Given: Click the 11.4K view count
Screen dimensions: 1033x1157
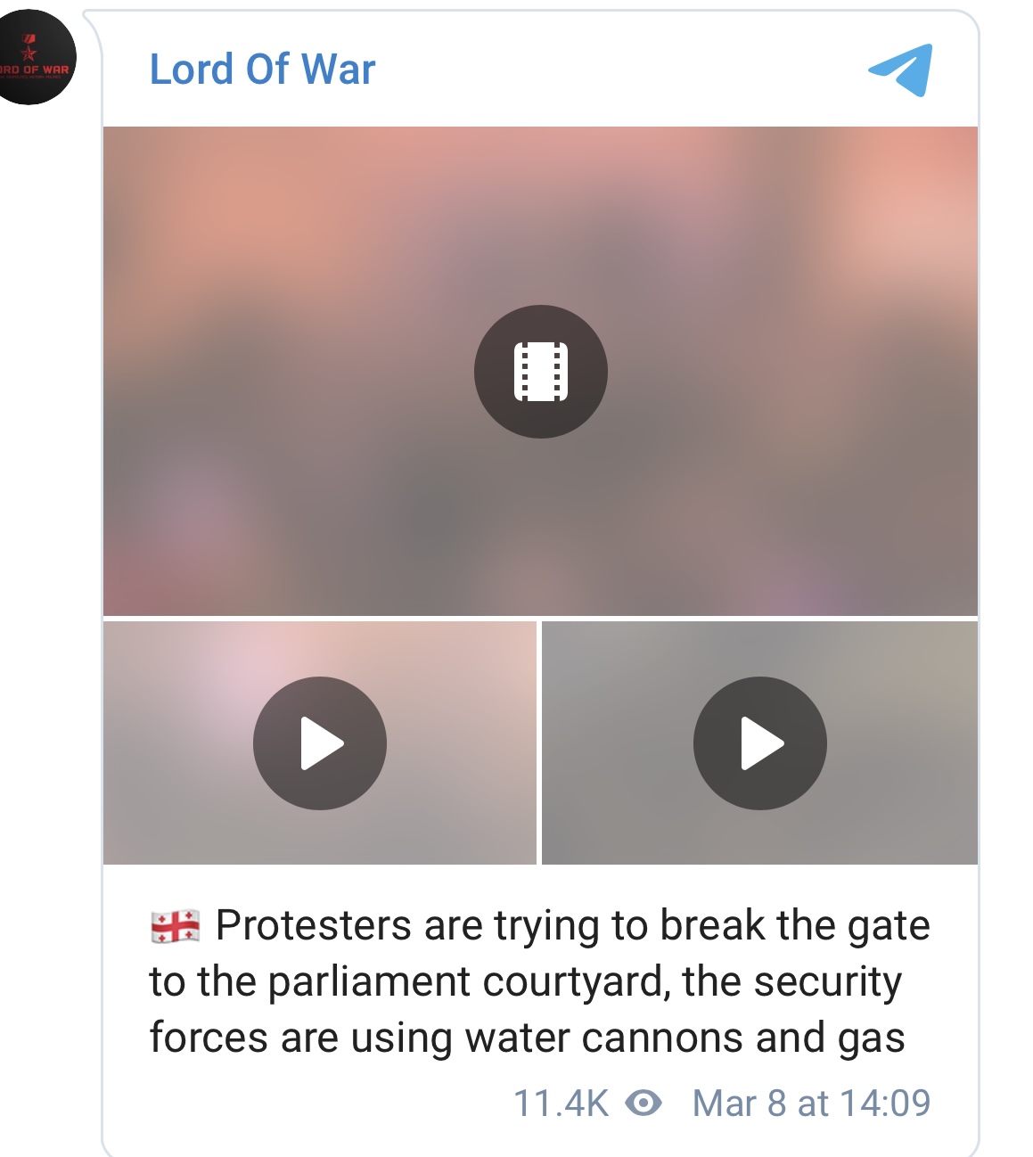Looking at the screenshot, I should [561, 1104].
